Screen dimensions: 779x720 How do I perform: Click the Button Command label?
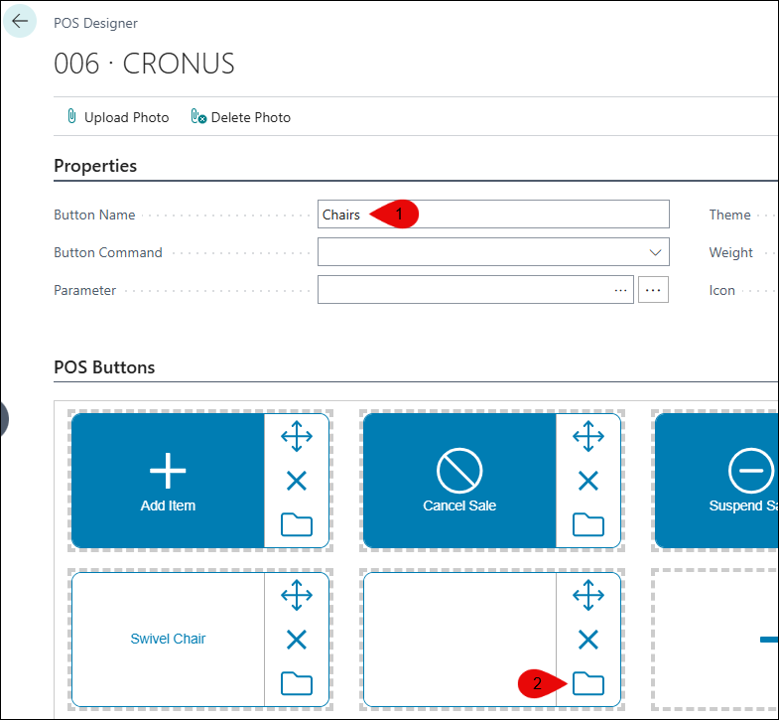tap(108, 252)
